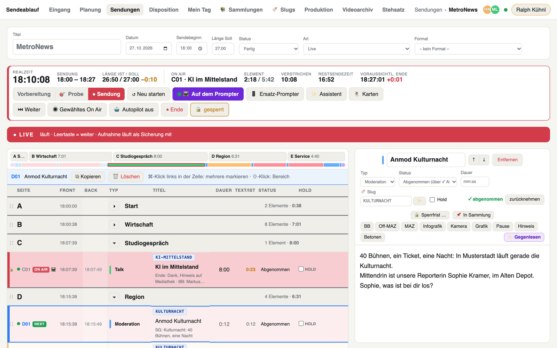This screenshot has width=557, height=348.
Task: Open the Ersatz-Prompter
Action: click(275, 94)
